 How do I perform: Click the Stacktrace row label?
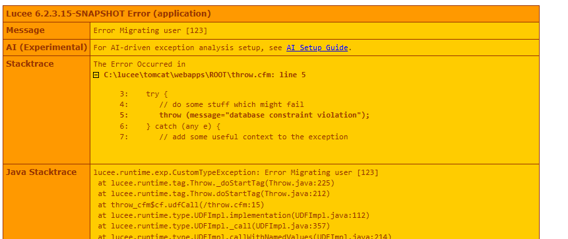pos(30,64)
